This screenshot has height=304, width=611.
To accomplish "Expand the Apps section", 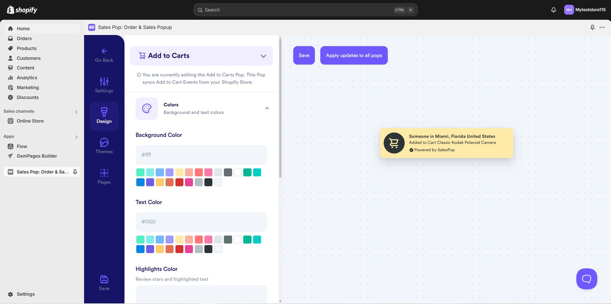I will [76, 137].
